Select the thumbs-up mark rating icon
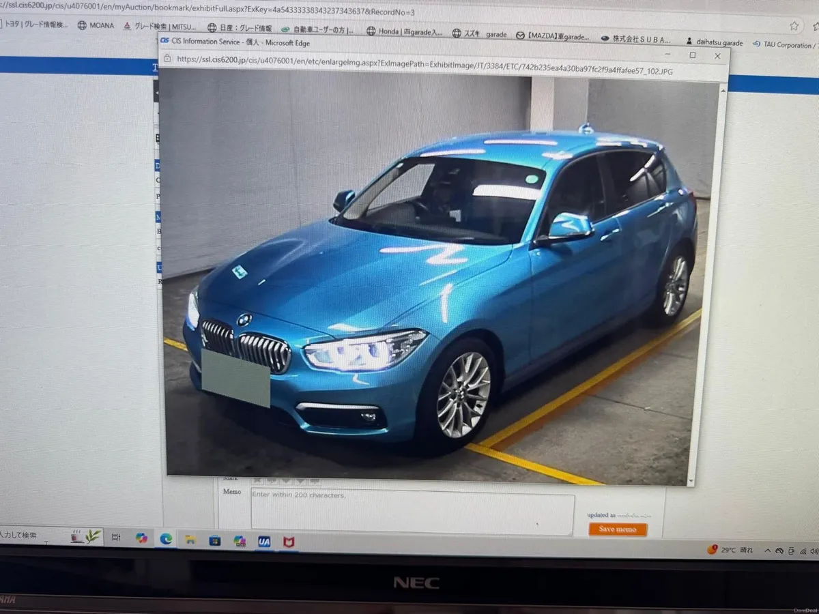The width and height of the screenshot is (819, 614). tap(271, 480)
